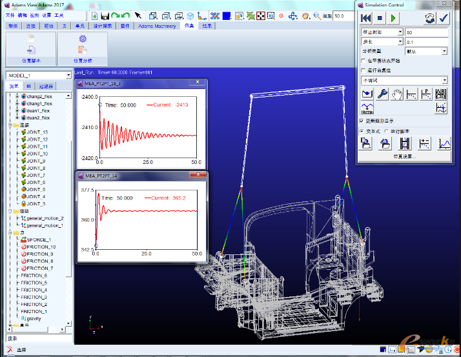The width and height of the screenshot is (461, 357).
Task: Switch to the Results ribbon tab
Action: [207, 26]
